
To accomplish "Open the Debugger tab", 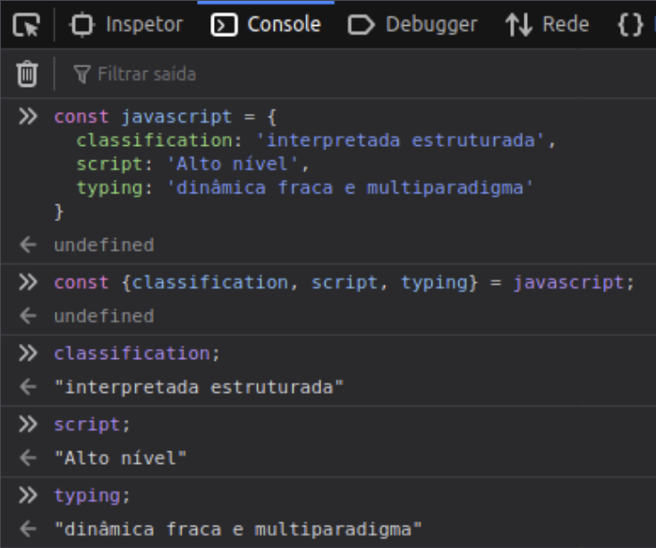I will click(x=413, y=25).
